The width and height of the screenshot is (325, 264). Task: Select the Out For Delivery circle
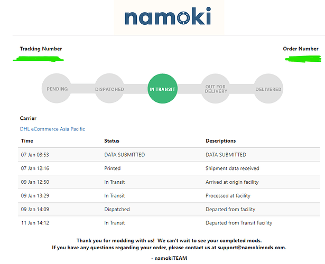point(216,89)
